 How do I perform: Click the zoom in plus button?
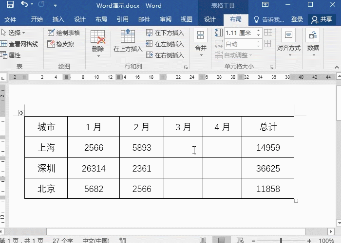pyautogui.click(x=309, y=241)
